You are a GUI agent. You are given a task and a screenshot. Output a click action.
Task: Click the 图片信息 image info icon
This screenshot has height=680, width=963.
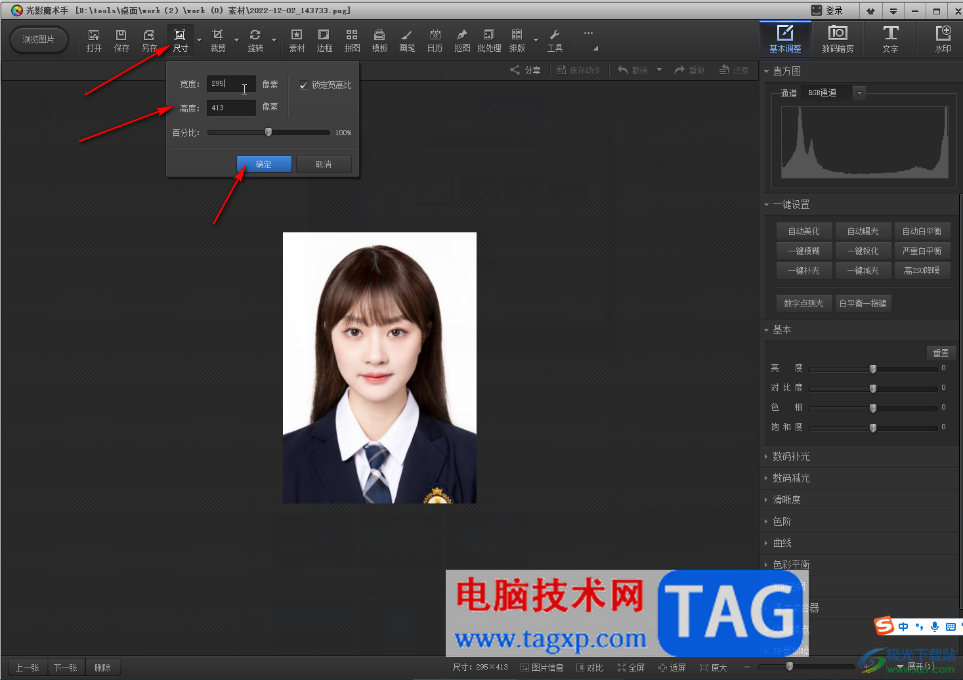[542, 668]
